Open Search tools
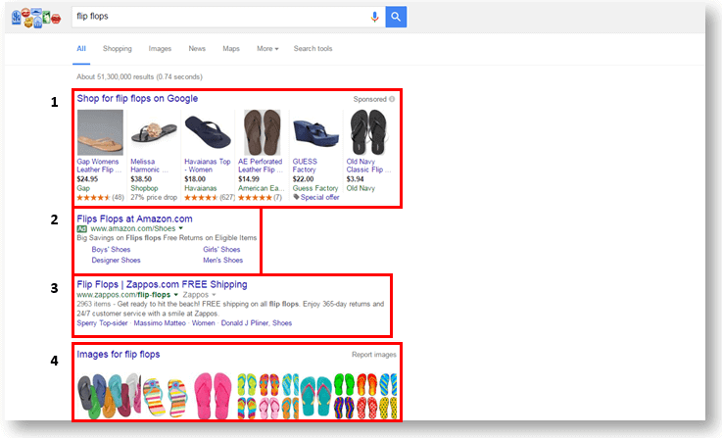This screenshot has height=438, width=722. 313,49
